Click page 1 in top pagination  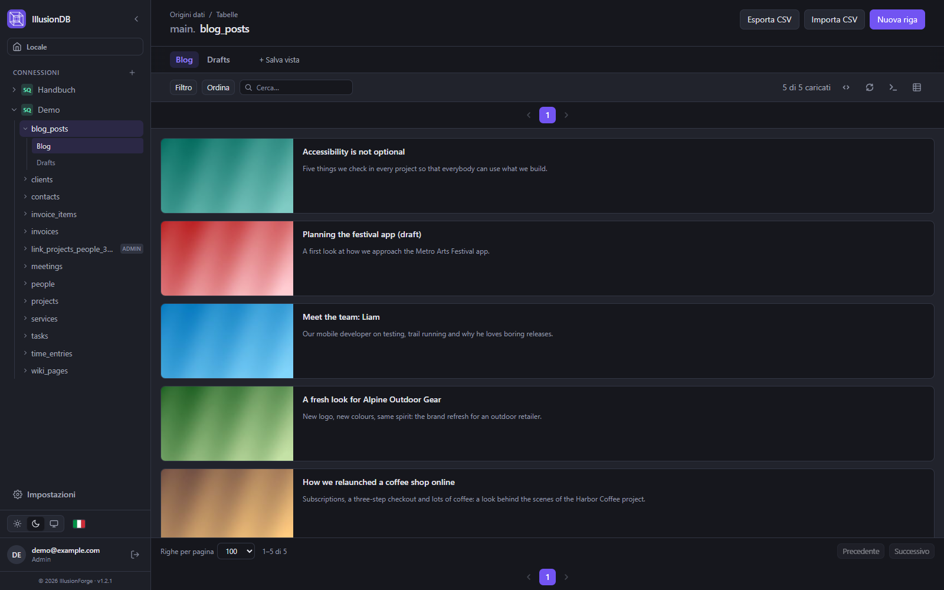click(548, 115)
